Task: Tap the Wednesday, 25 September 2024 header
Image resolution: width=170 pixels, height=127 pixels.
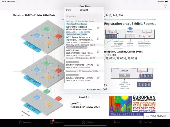Action: coord(82,71)
